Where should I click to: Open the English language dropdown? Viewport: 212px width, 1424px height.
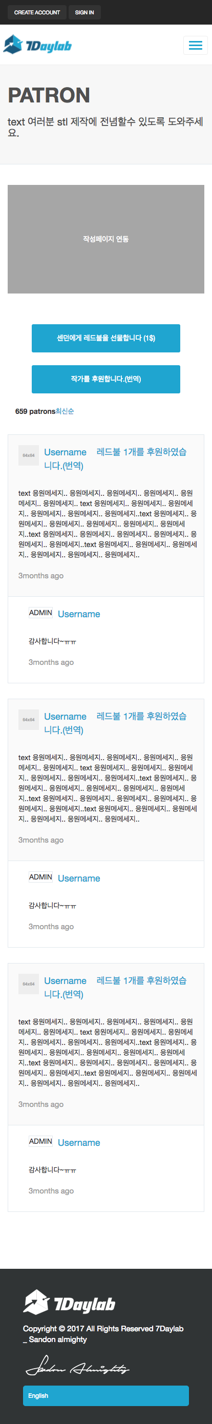click(x=106, y=1396)
